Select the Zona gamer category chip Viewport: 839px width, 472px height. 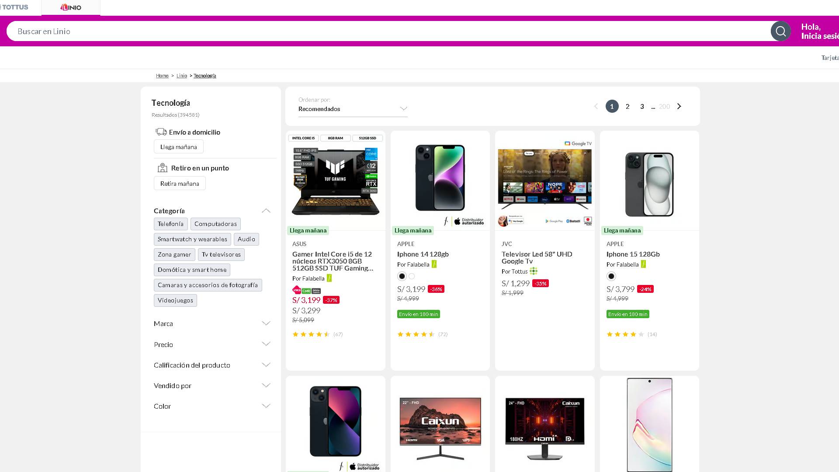coord(174,254)
